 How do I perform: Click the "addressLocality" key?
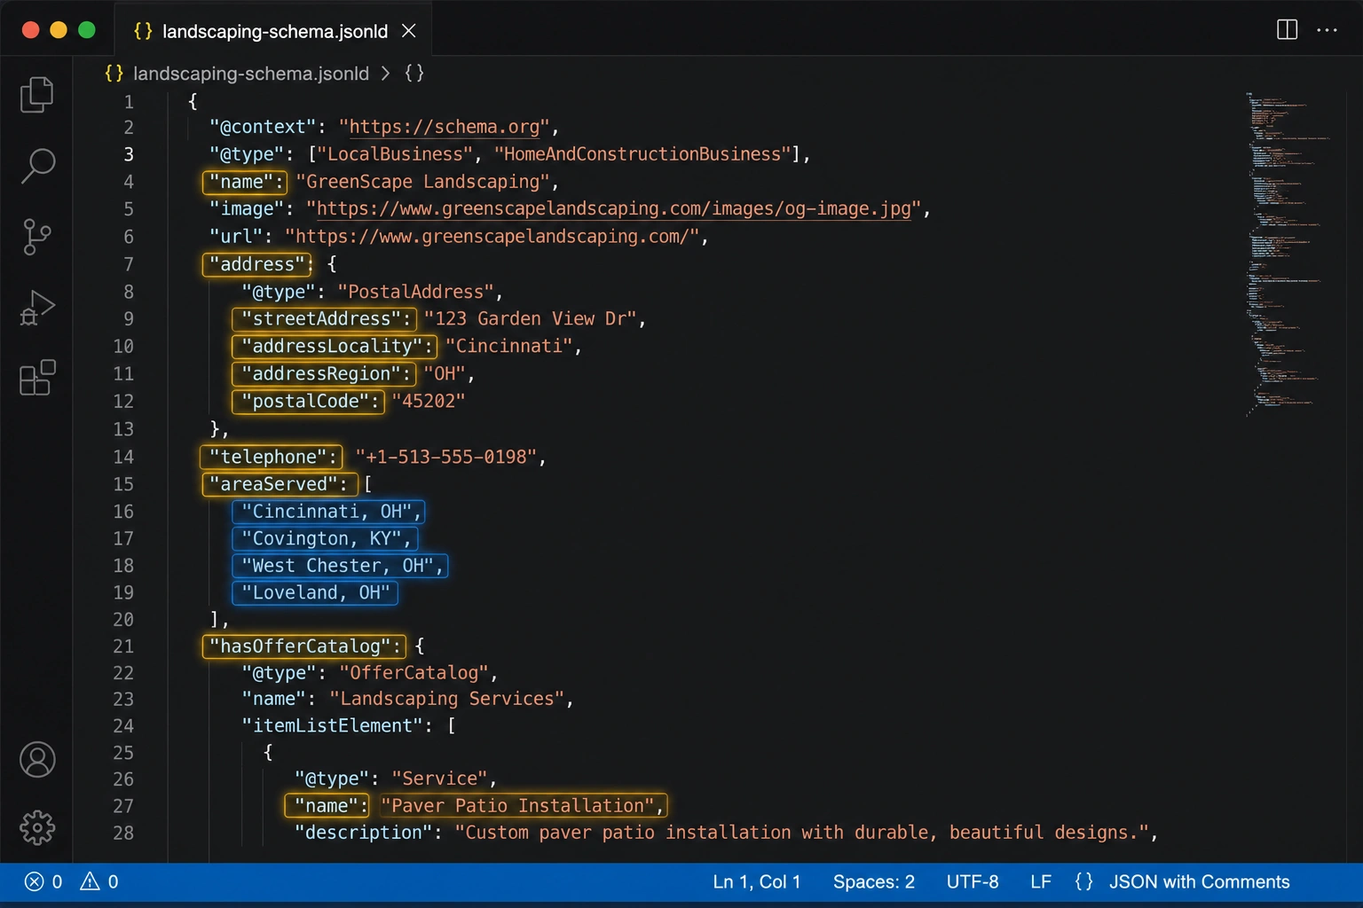tap(335, 347)
